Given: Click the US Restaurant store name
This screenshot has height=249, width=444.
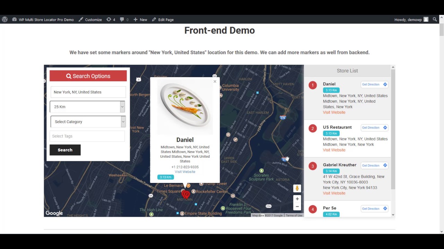Looking at the screenshot, I should [337, 127].
